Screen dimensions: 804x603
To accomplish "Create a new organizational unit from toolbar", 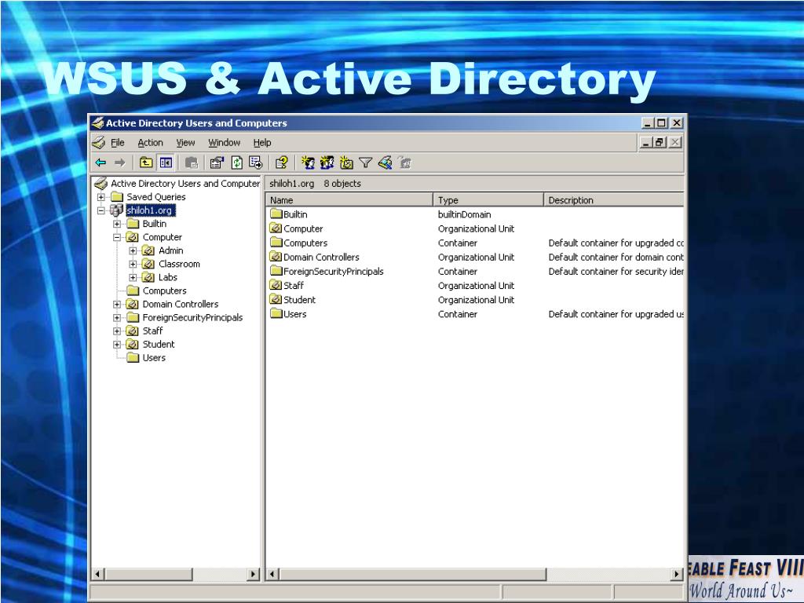I will click(346, 163).
